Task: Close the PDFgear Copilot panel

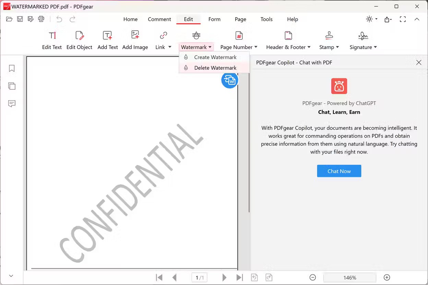Action: 418,62
